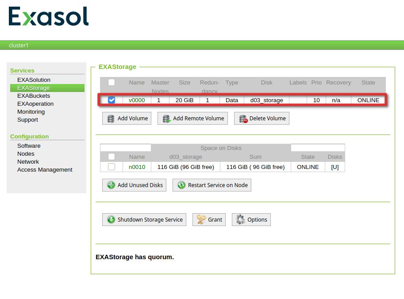Click the Delete Volume red-minus icon
The width and height of the screenshot is (404, 299).
[x=243, y=119]
